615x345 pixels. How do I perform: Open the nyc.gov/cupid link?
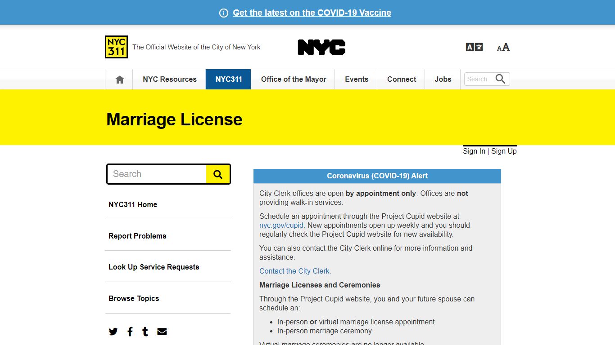click(281, 225)
